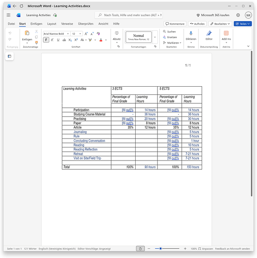The image size is (257, 258).
Task: Open the font colour dropdown arrow
Action: [x=106, y=40]
